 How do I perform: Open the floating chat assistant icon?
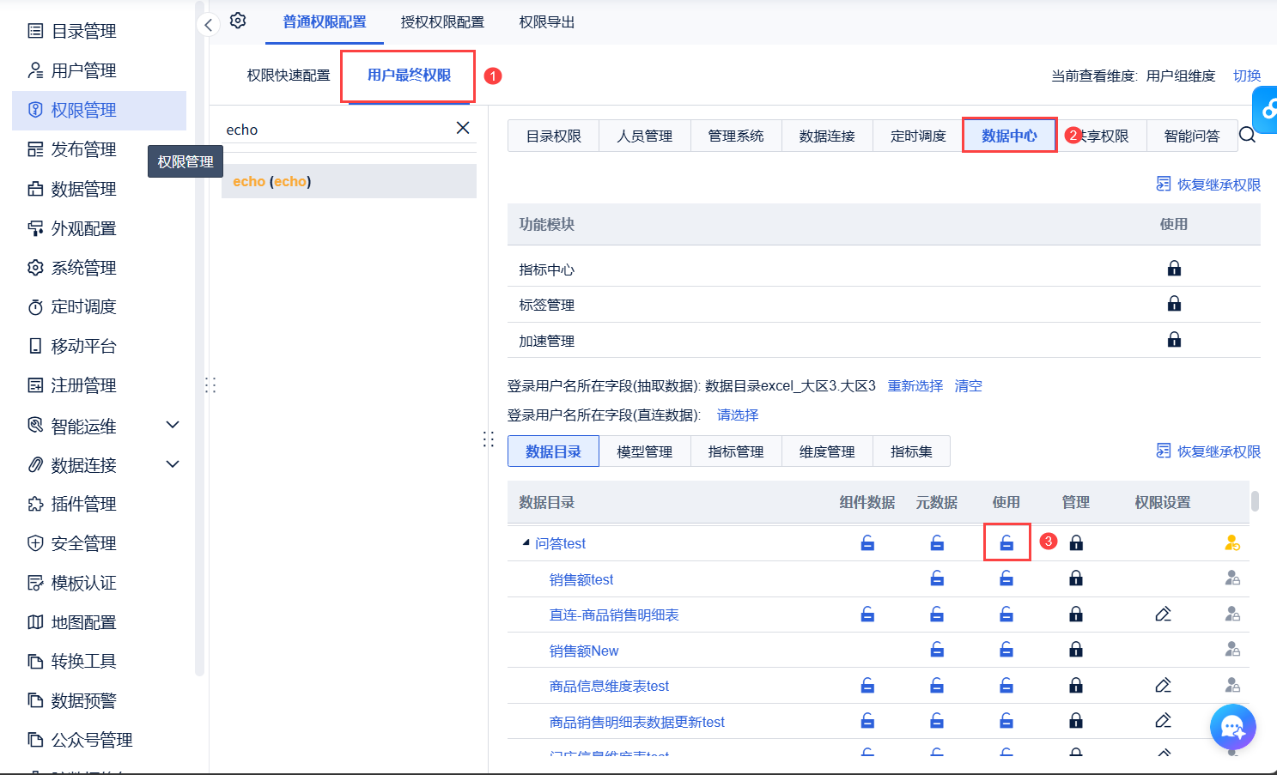(x=1232, y=727)
